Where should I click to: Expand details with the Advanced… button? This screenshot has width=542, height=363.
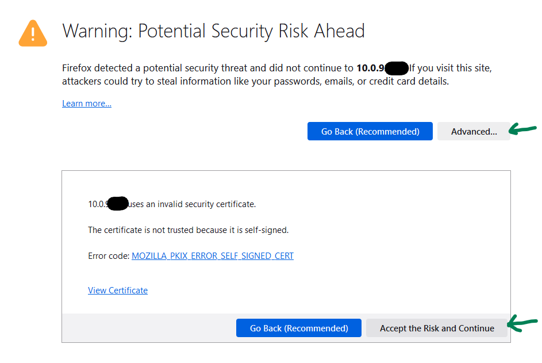(x=474, y=131)
